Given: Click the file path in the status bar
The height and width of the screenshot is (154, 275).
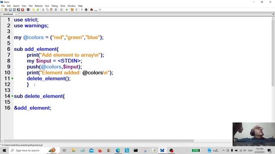Looking at the screenshot, I should point(22,145).
